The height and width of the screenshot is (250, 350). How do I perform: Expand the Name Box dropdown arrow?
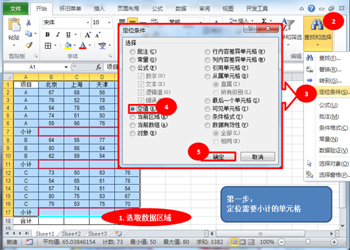click(66, 67)
